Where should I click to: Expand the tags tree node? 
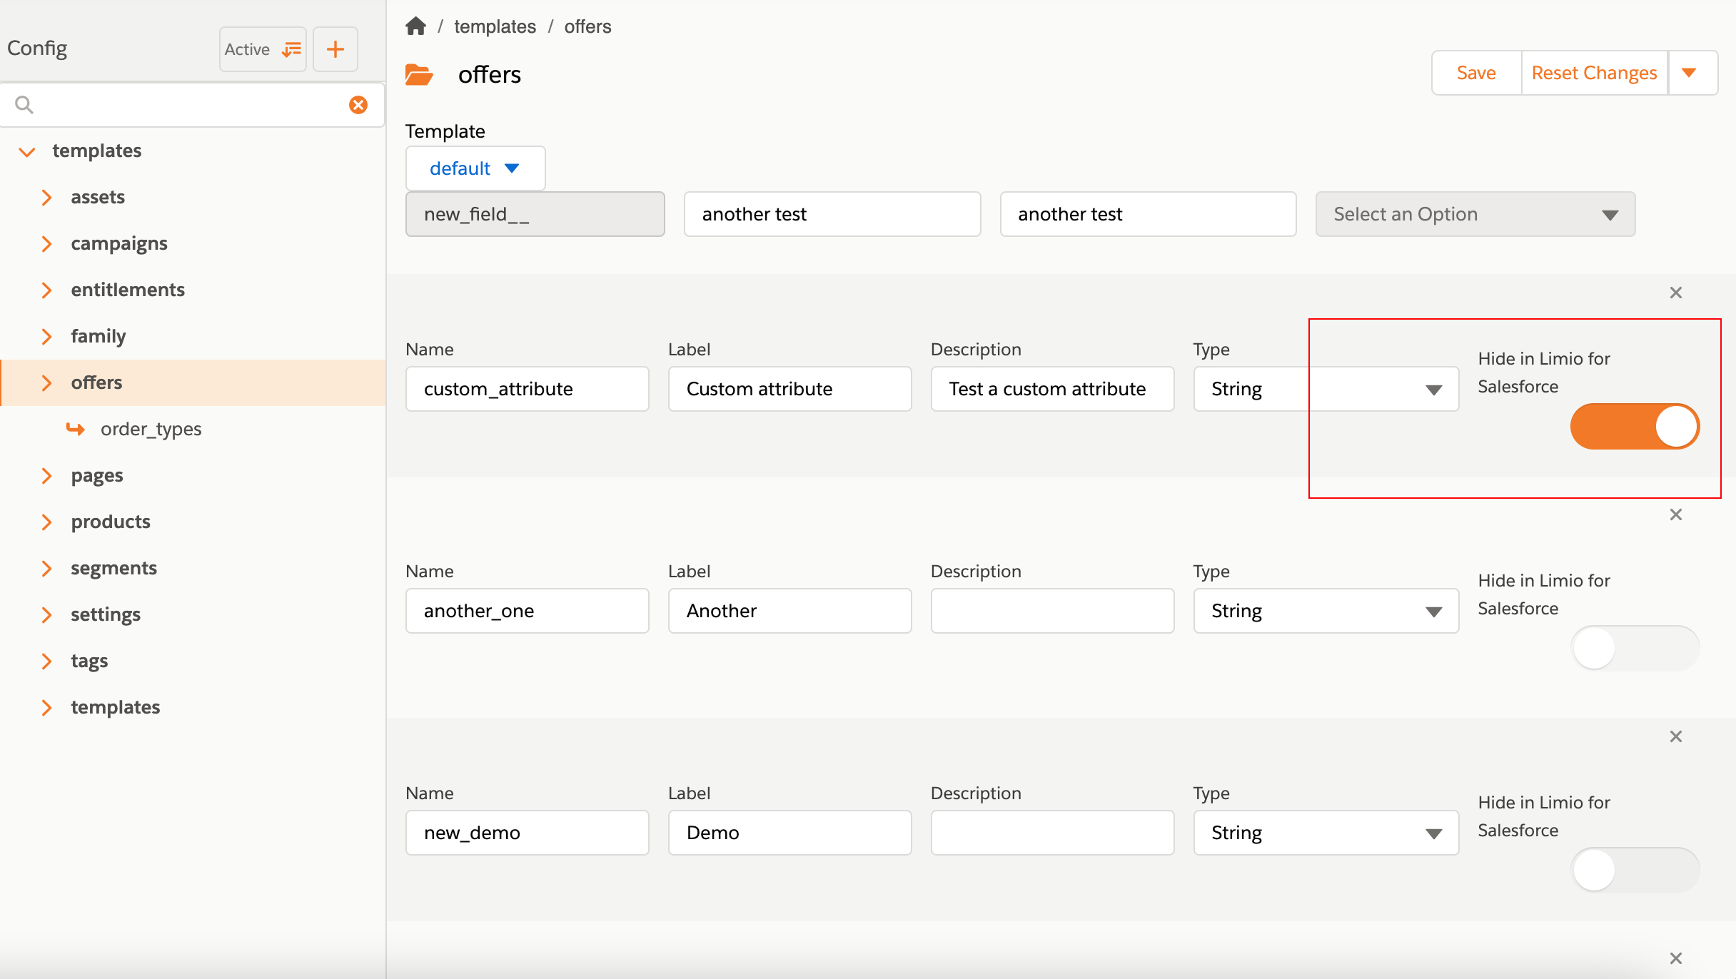(x=46, y=661)
